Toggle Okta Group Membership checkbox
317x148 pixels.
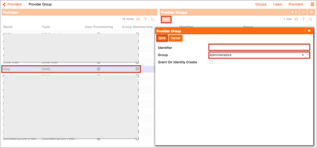point(137,69)
